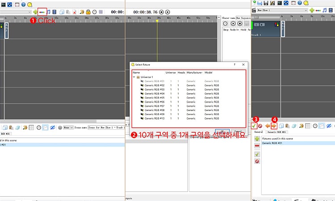Open the color picker brush icon, left toolbar
This screenshot has width=335, height=201.
pyautogui.click(x=82, y=12)
